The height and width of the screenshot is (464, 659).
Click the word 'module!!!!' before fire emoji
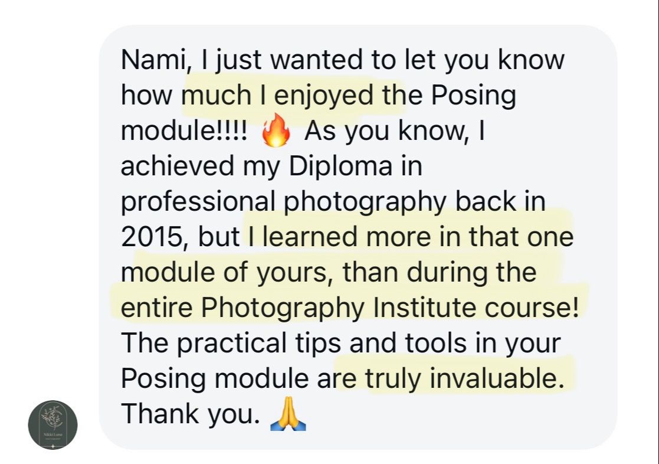[x=185, y=131]
